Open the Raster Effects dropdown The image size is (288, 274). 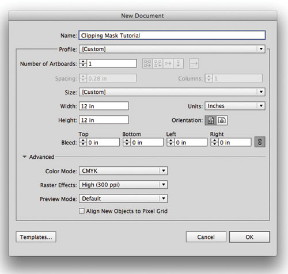(123, 185)
